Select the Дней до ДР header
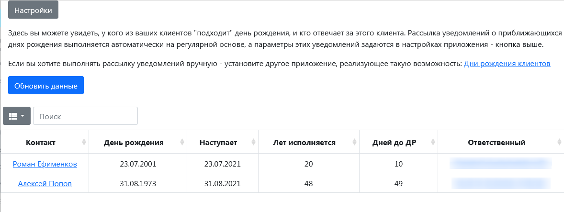This screenshot has width=564, height=212. (x=394, y=143)
